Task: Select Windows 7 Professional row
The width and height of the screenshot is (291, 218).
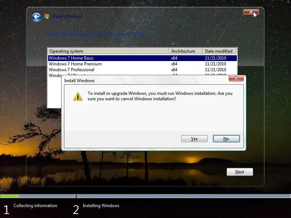Action: (142, 70)
